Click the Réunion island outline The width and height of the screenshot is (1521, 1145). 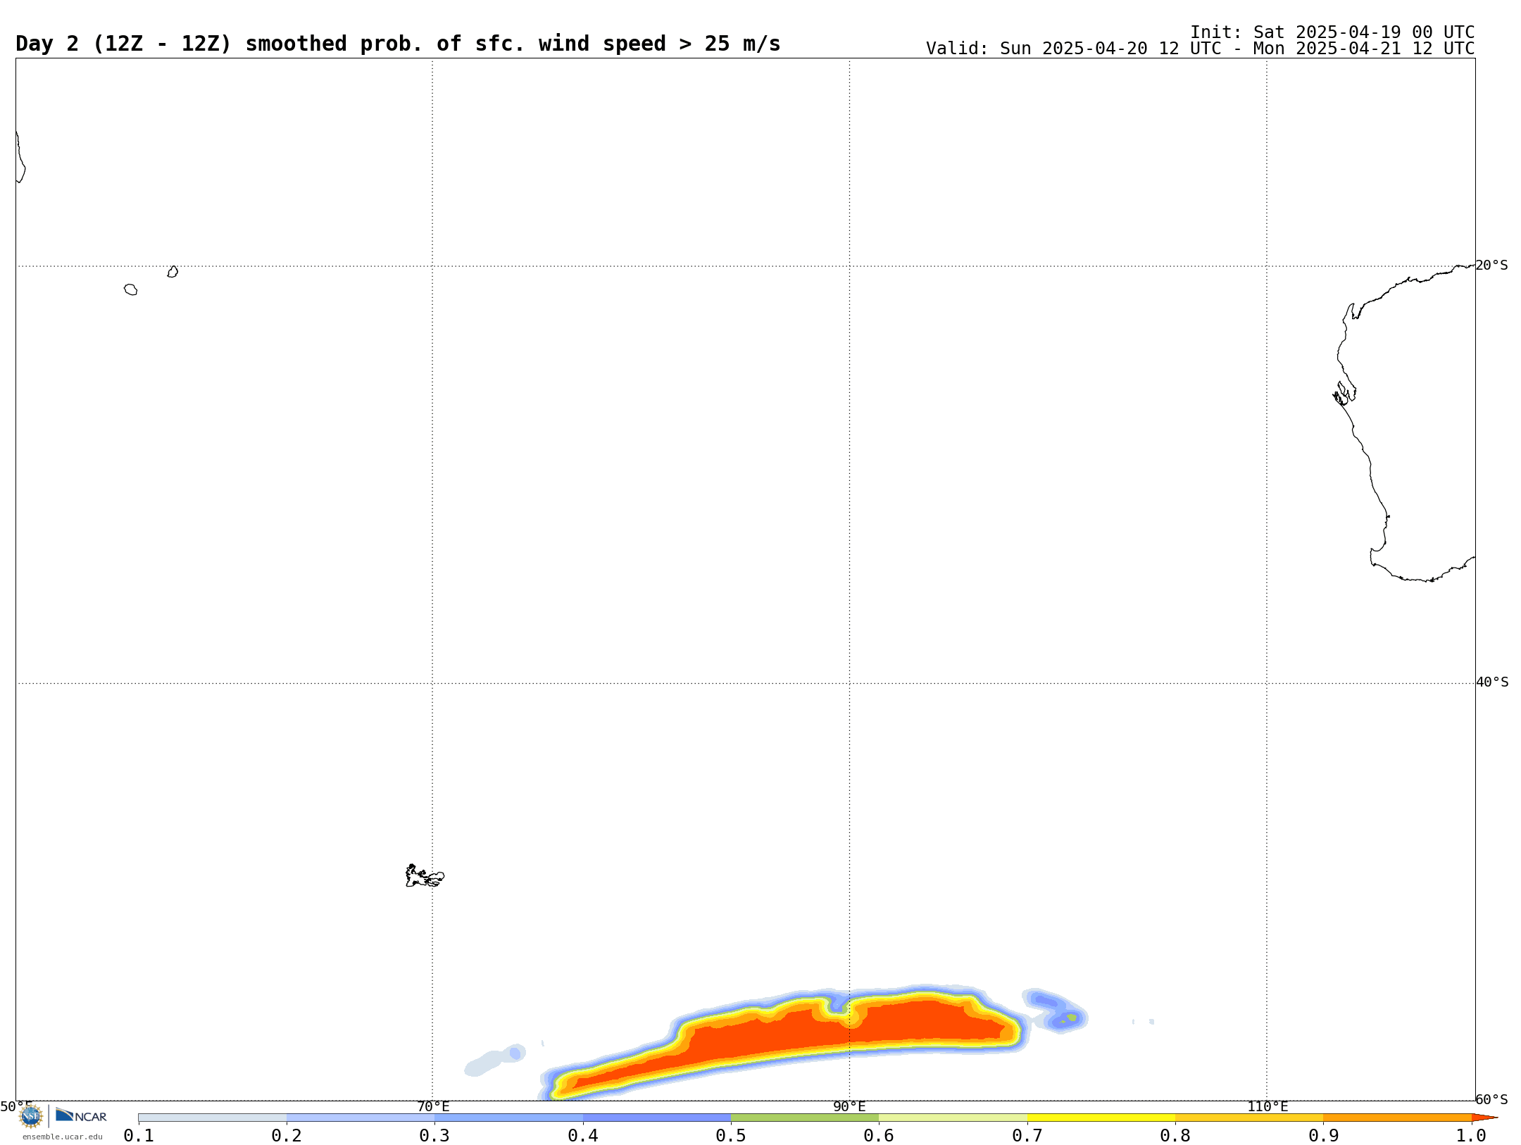(130, 289)
